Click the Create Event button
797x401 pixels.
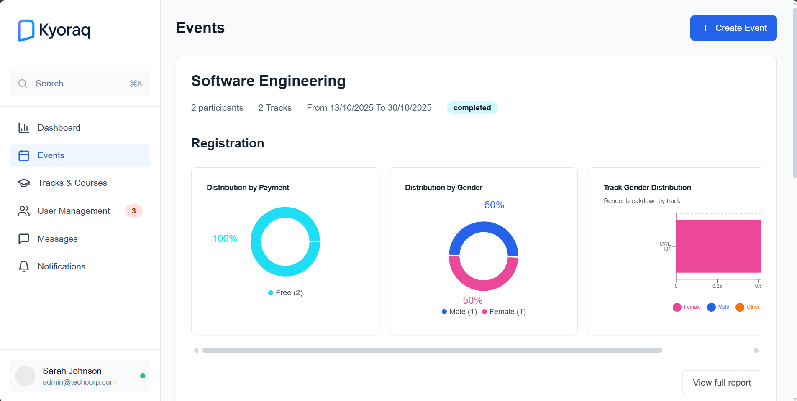[x=733, y=28]
